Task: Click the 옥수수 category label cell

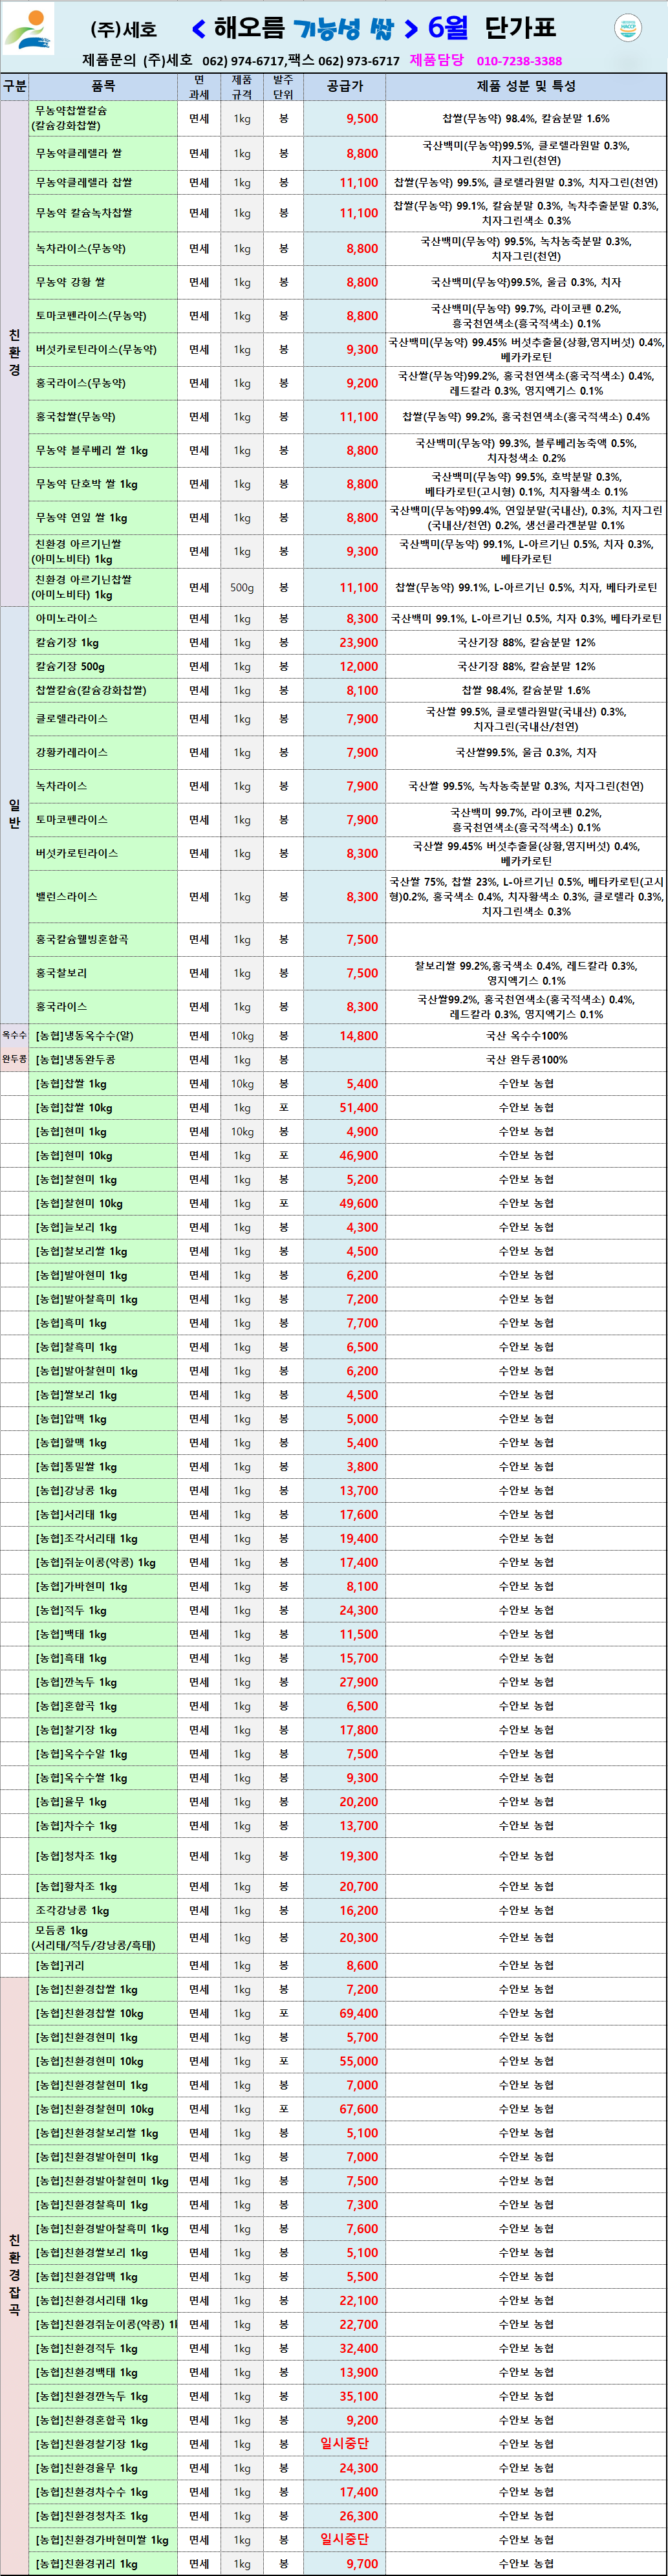Action: point(14,1036)
